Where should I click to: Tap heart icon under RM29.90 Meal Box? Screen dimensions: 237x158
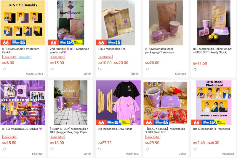pos(147,149)
